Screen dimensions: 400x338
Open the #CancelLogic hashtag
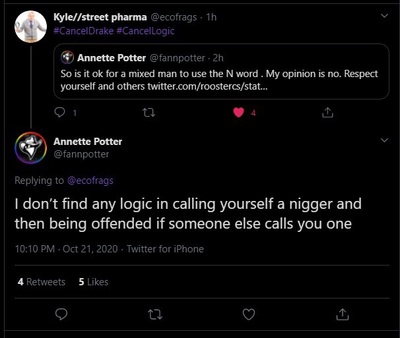[x=145, y=31]
